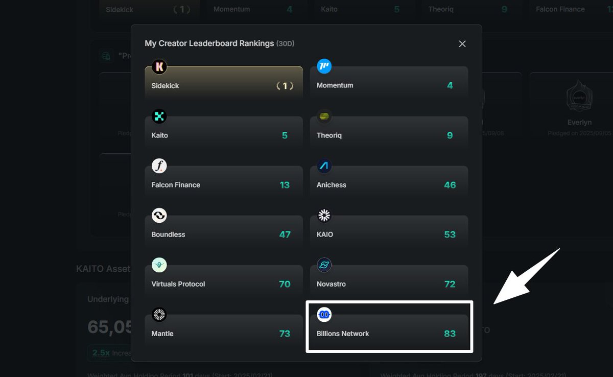Click the Momentum logo icon
This screenshot has height=377, width=613.
[x=324, y=66]
